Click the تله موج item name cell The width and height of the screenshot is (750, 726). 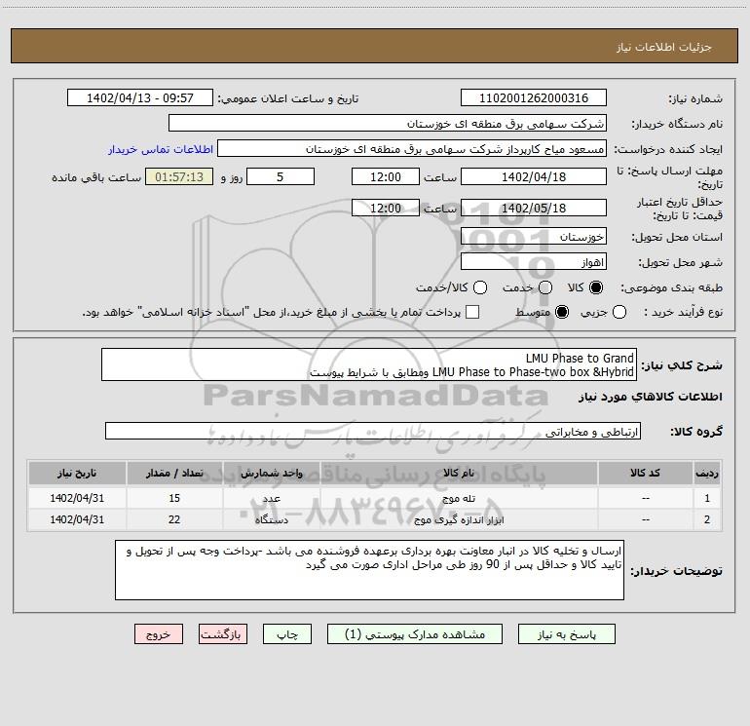pos(459,498)
